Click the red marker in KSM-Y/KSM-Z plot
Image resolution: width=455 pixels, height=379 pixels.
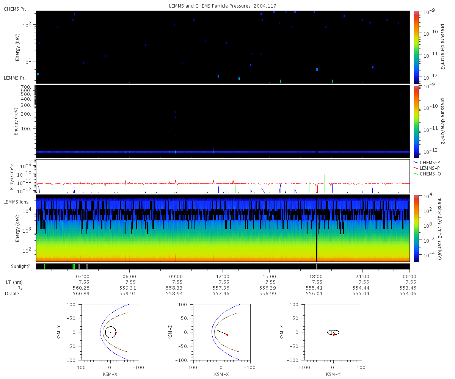tap(334, 335)
